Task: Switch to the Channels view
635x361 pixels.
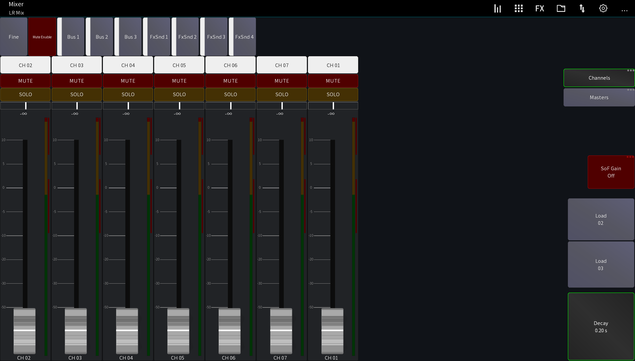Action: (599, 78)
